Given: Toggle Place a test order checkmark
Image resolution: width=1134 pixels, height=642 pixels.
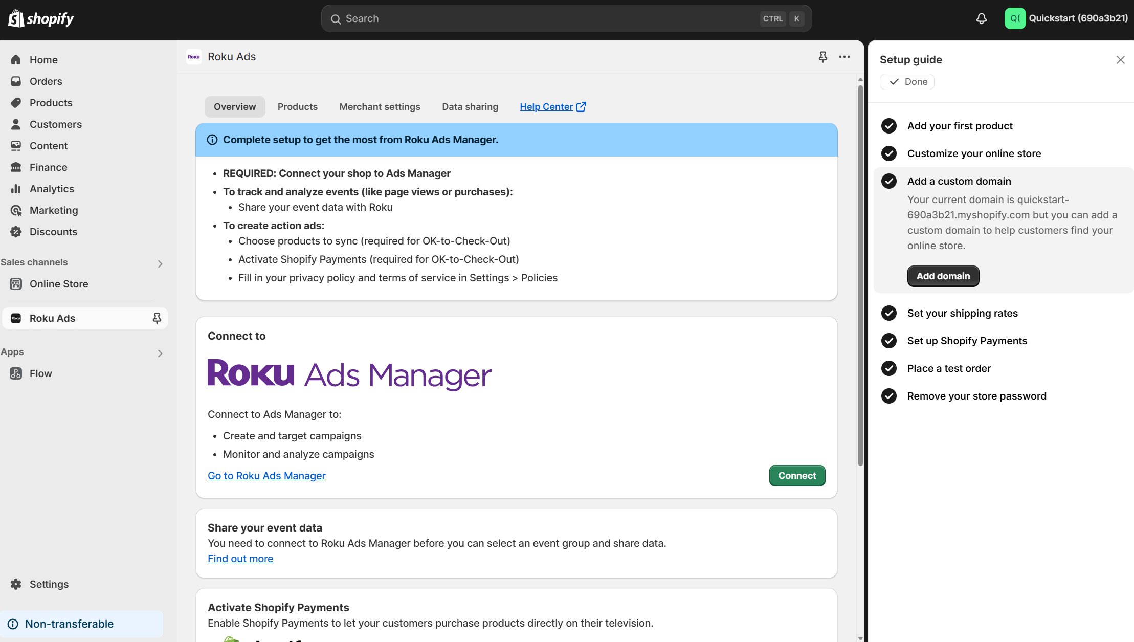Looking at the screenshot, I should point(889,368).
